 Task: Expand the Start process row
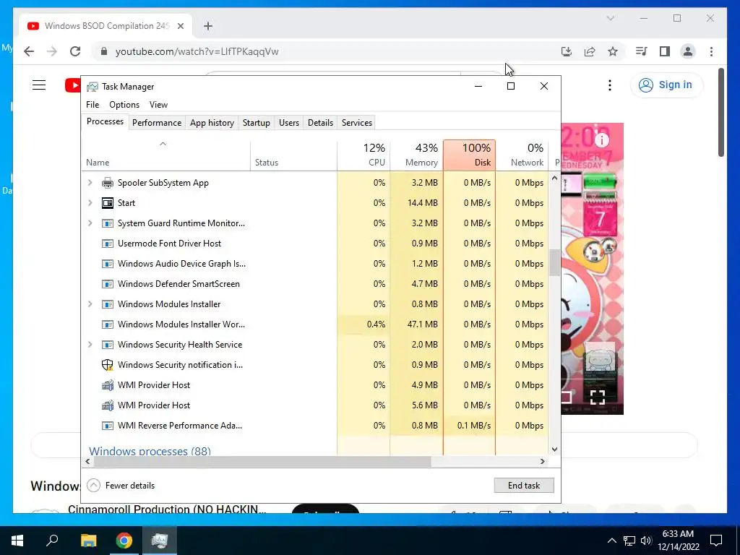pos(90,203)
